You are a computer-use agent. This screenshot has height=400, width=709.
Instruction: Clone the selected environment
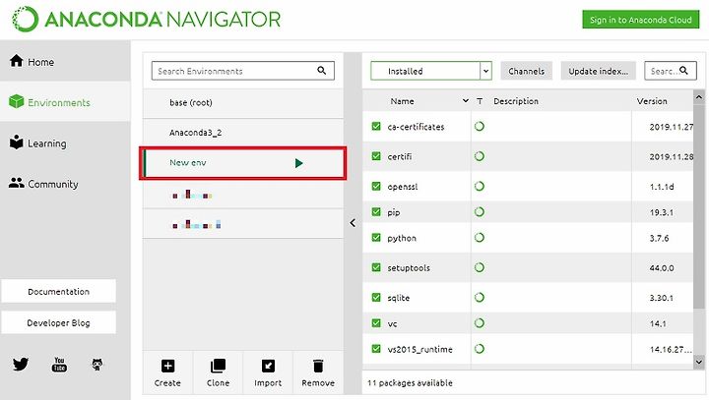point(218,373)
